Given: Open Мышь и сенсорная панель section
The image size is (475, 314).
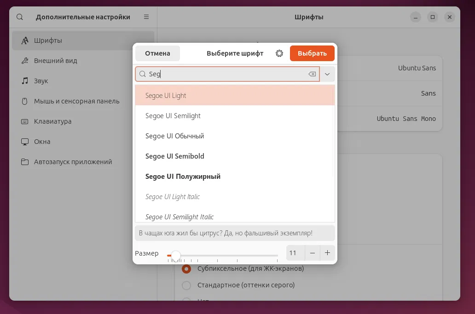Looking at the screenshot, I should pyautogui.click(x=83, y=101).
